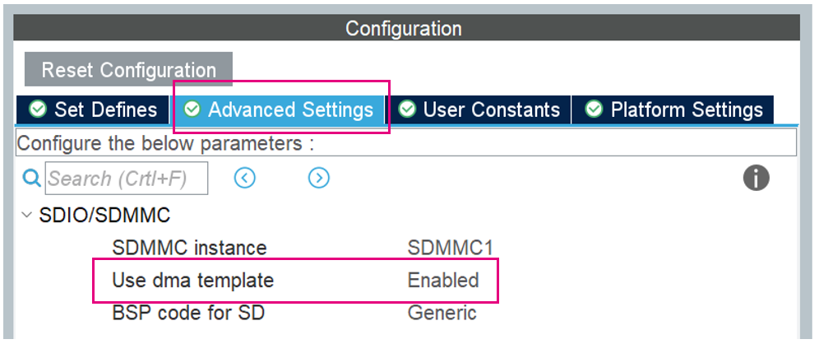This screenshot has width=819, height=344.
Task: Show parameter info with the info icon
Action: click(x=756, y=179)
